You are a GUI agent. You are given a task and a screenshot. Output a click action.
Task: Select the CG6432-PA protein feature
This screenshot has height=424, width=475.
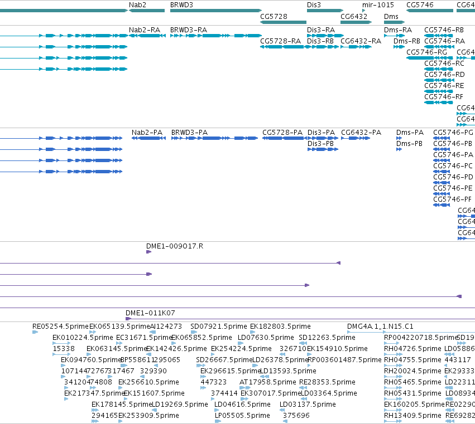click(x=356, y=138)
